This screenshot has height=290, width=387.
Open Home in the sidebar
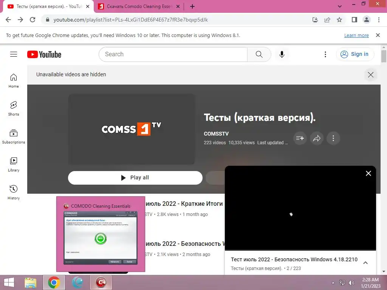coord(14,81)
